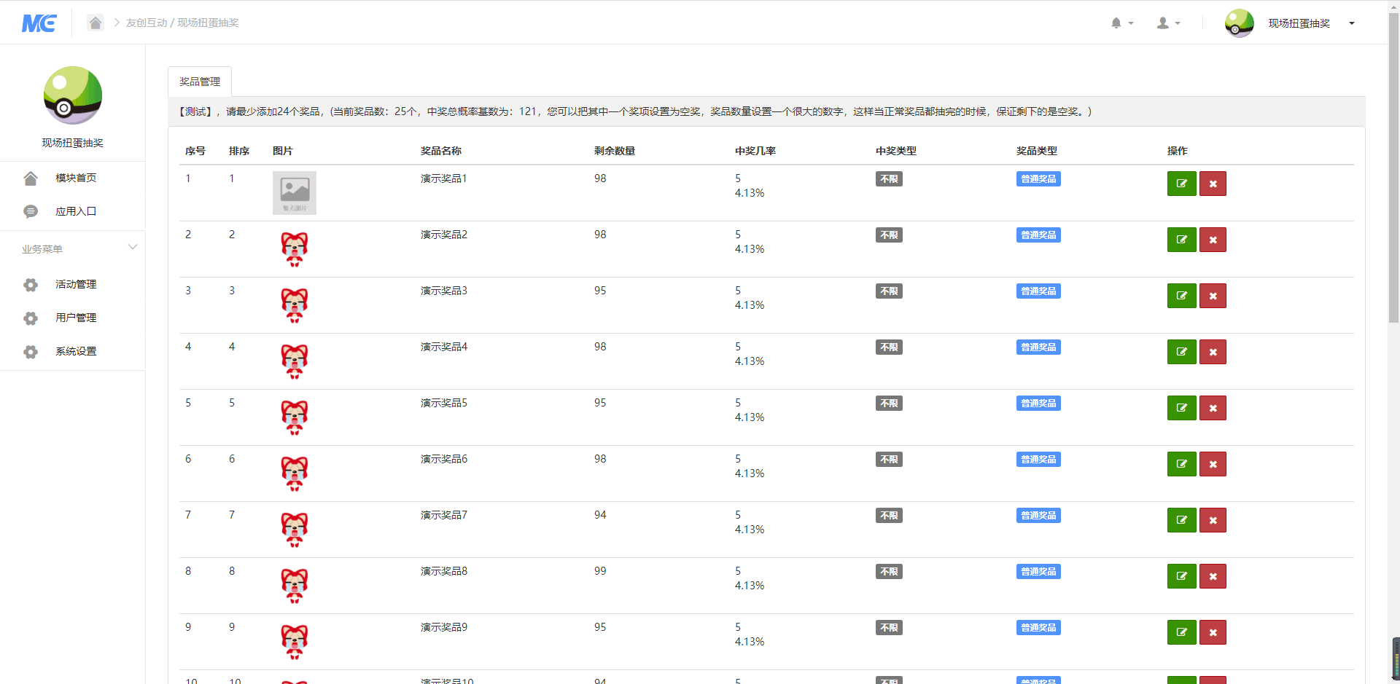The width and height of the screenshot is (1400, 684).
Task: Click the 现场扭蛋抽奖 label under sidebar logo
Action: point(73,143)
